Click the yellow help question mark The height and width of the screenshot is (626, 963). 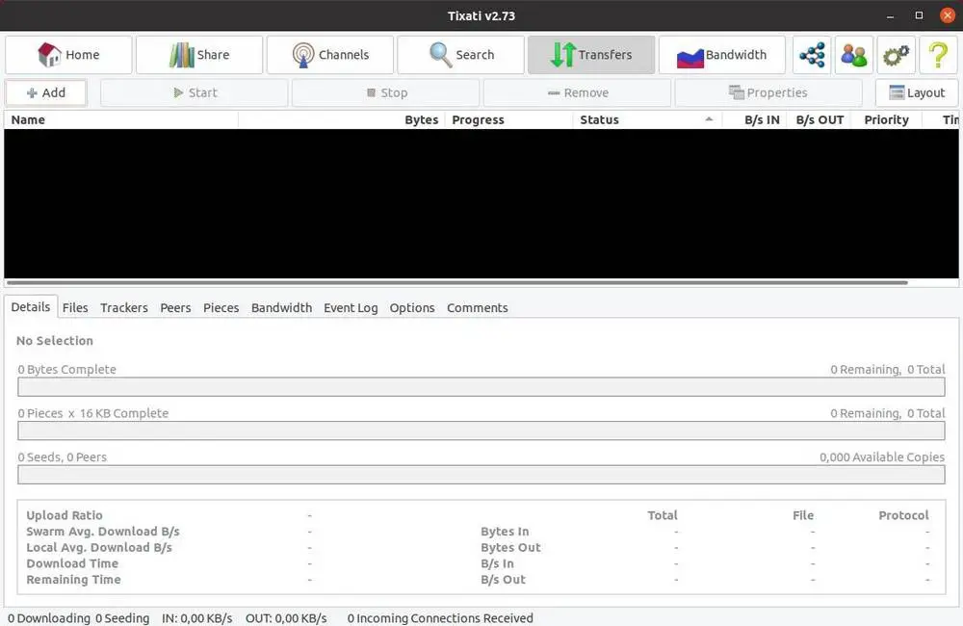point(938,55)
